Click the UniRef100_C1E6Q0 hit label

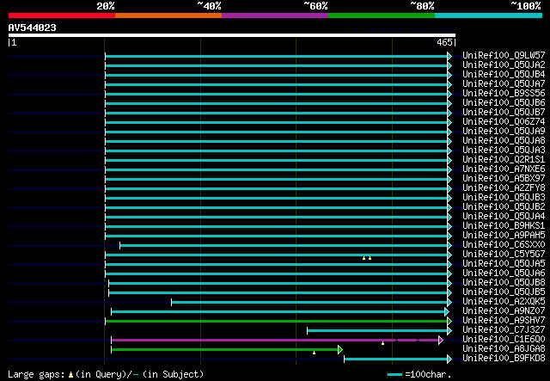504,340
